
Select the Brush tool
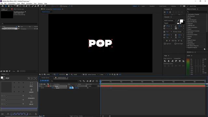point(32,6)
